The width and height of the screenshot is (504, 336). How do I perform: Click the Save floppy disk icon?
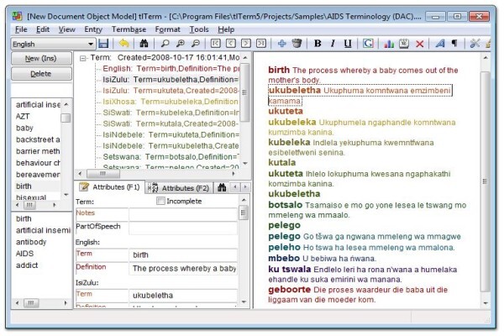point(103,44)
